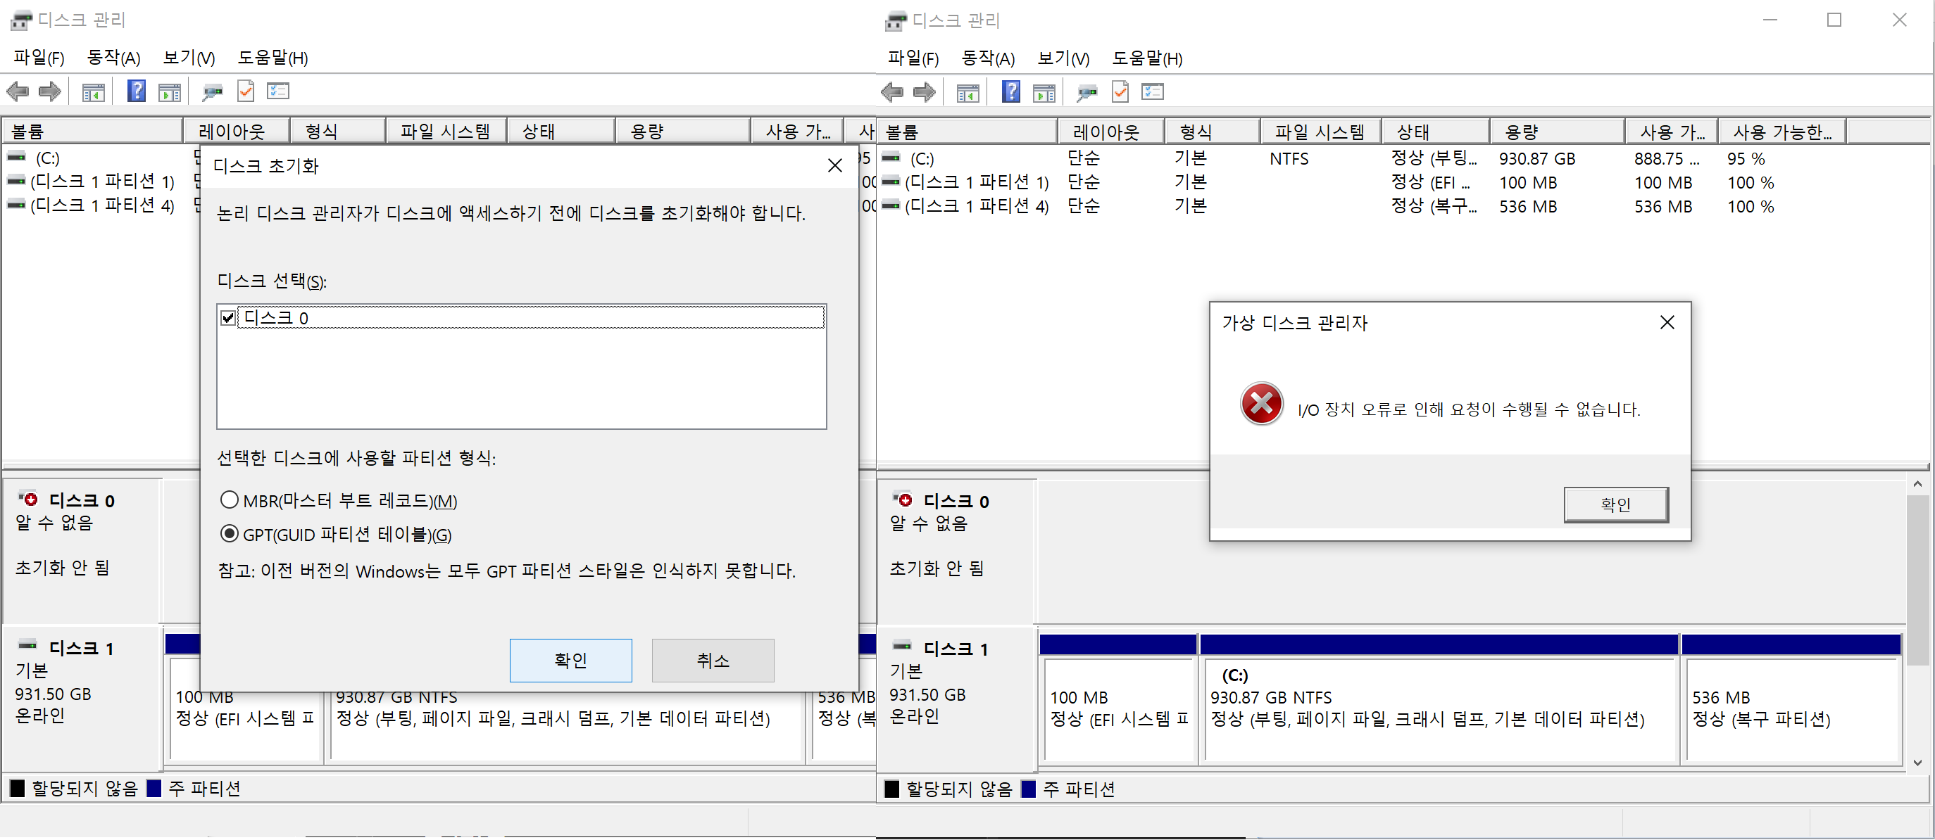Screen dimensions: 1935x840
Task: Click red-checkmark document icon in left toolbar
Action: (246, 91)
